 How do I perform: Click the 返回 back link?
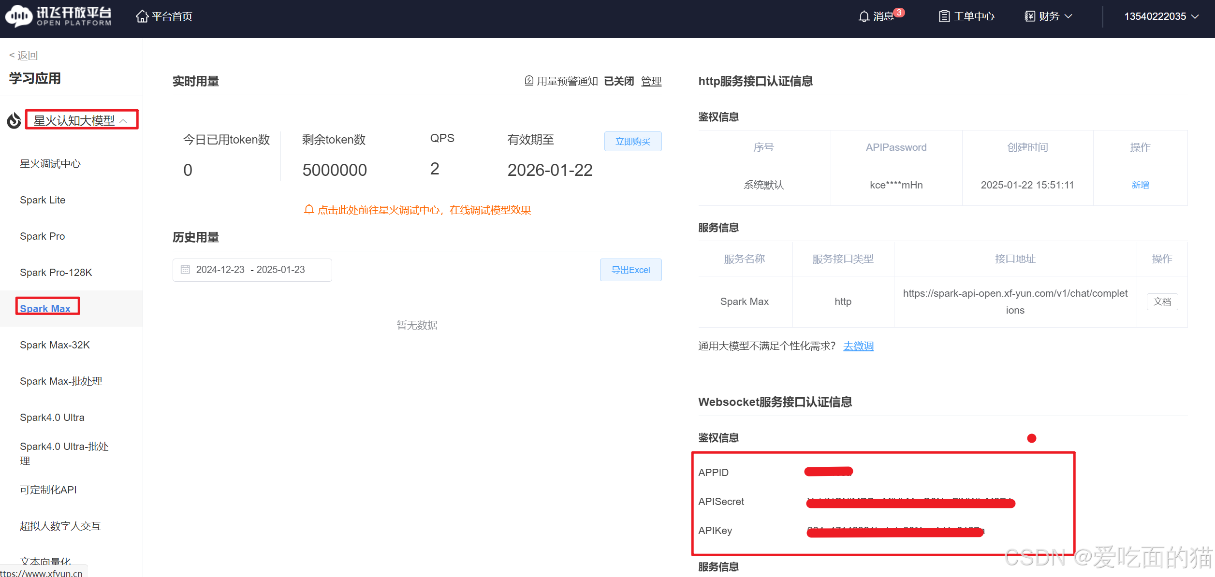pyautogui.click(x=23, y=55)
